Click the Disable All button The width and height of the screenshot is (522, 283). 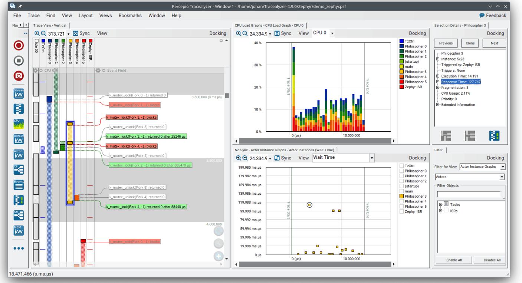[492, 260]
